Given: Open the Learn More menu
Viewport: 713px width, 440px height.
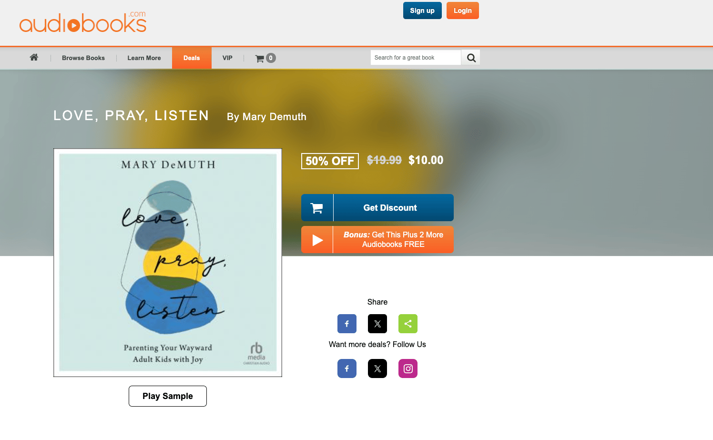Looking at the screenshot, I should pos(144,58).
